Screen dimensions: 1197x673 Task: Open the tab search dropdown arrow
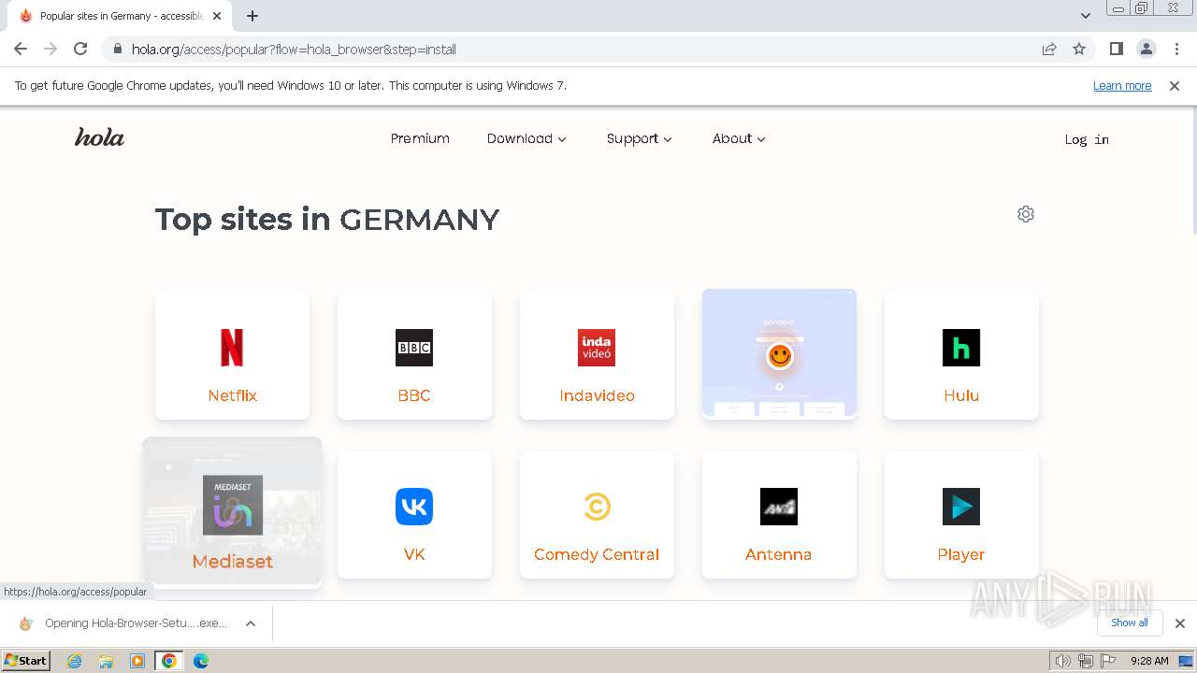point(1086,16)
